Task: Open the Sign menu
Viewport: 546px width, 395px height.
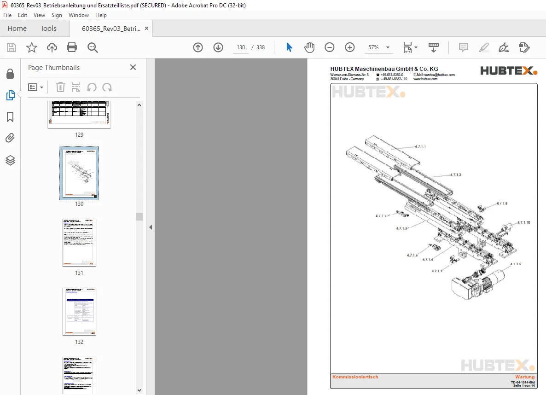Action: pyautogui.click(x=57, y=15)
